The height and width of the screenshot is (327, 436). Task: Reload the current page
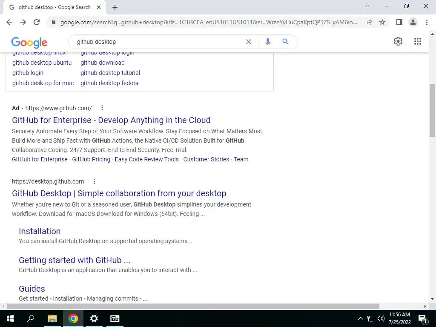37,22
